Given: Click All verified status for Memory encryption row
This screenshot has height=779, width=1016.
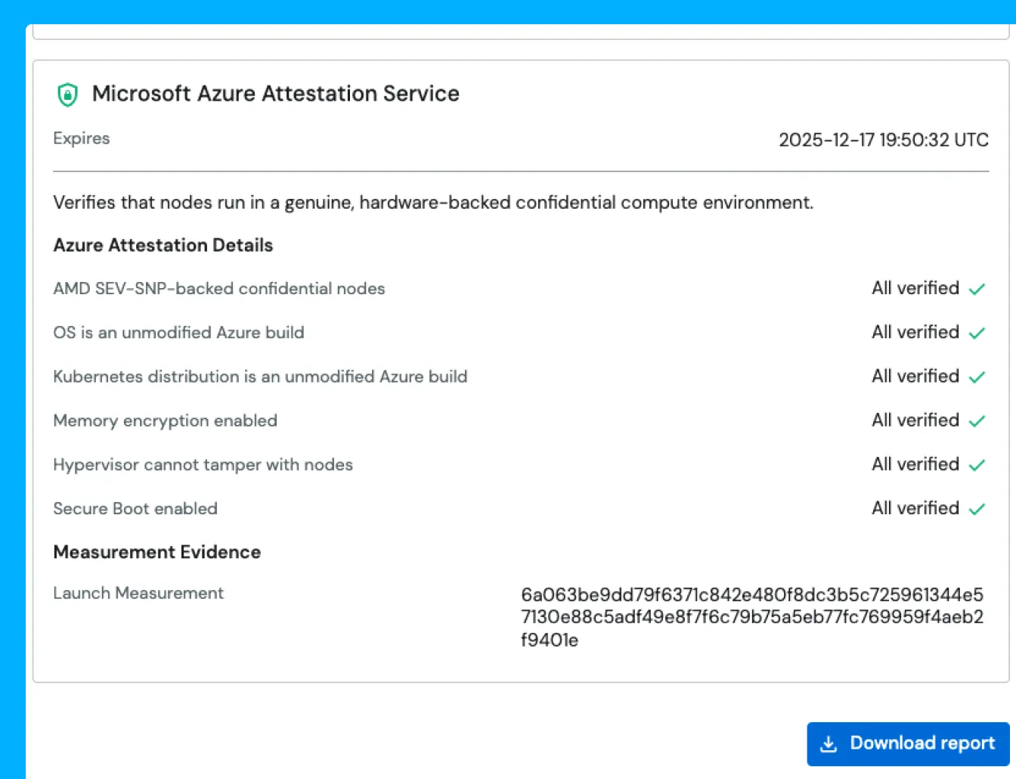Looking at the screenshot, I should click(915, 420).
